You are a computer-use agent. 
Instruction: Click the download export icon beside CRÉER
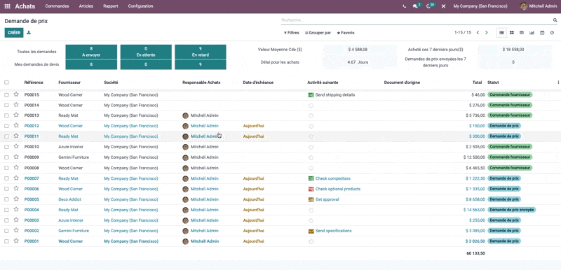29,32
